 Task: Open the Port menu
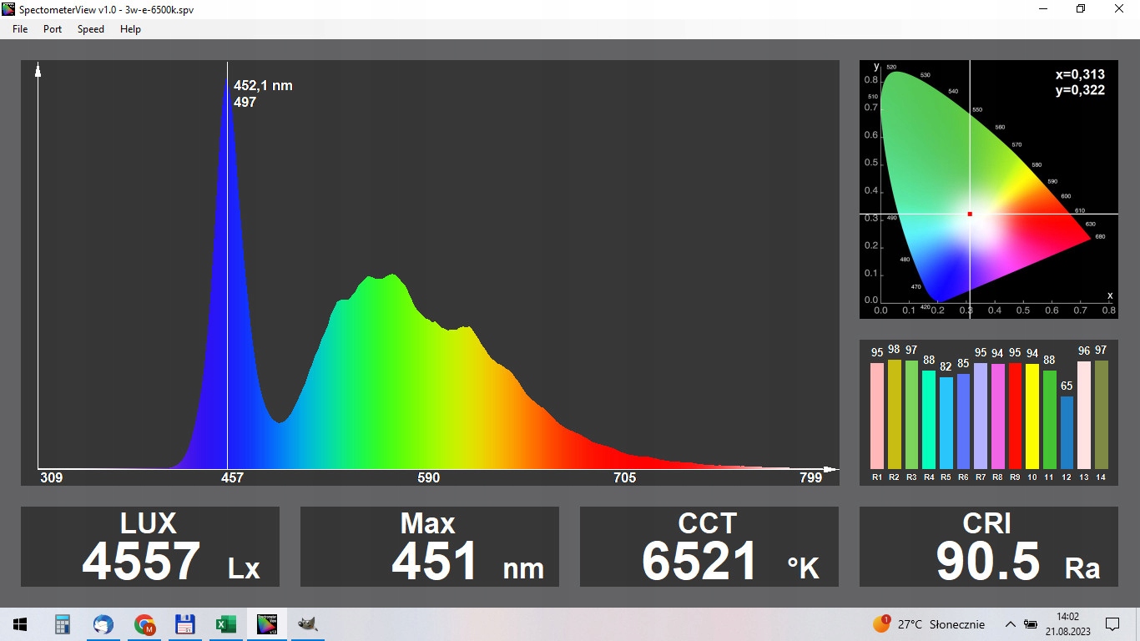coord(53,29)
